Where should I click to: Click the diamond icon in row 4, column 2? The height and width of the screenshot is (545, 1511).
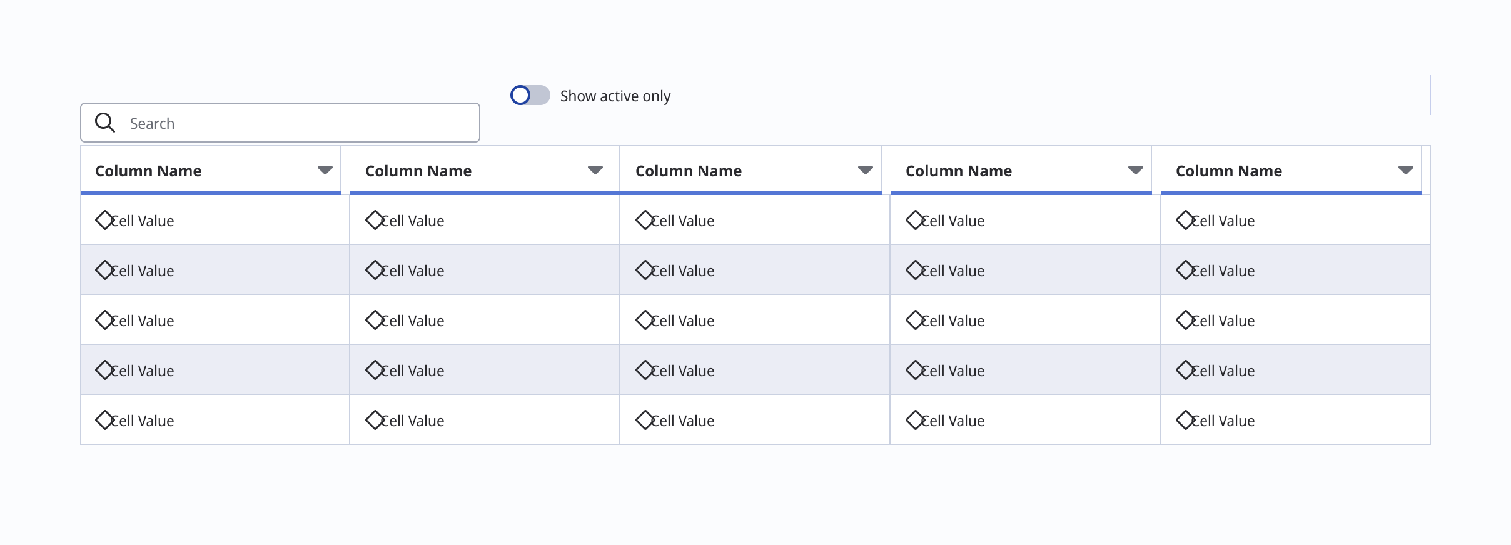coord(375,370)
